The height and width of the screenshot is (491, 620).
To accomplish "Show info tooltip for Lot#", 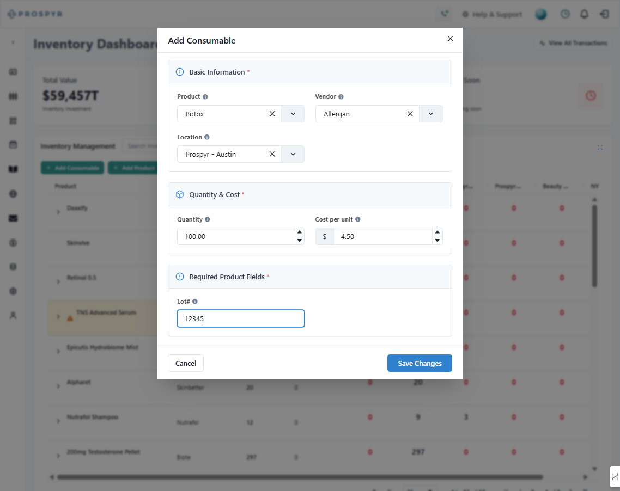I will (195, 302).
